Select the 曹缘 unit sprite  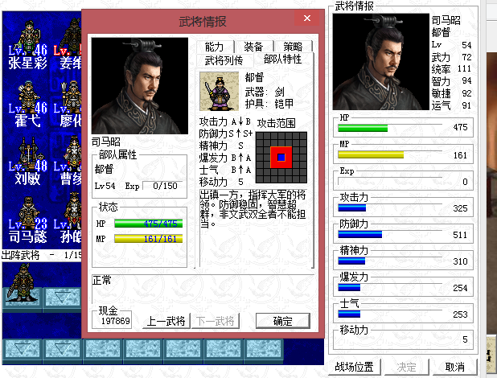(73, 152)
